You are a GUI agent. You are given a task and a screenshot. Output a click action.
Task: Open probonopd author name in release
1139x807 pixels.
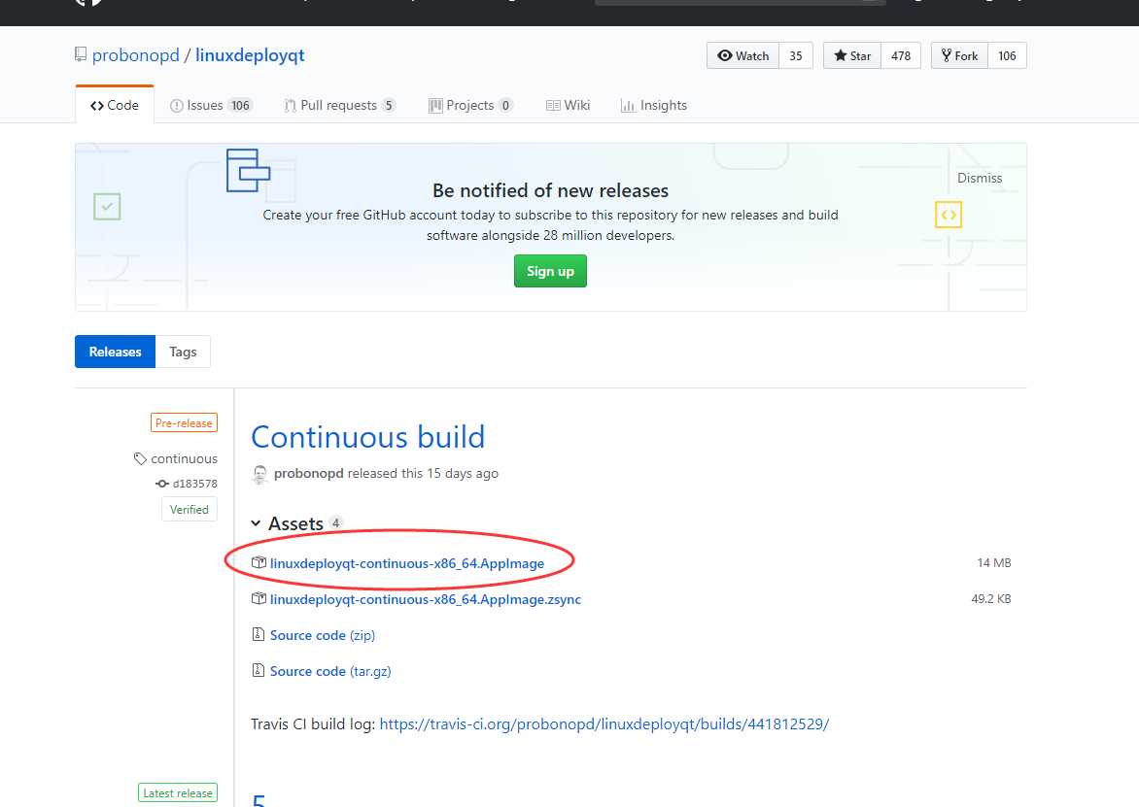pos(309,473)
